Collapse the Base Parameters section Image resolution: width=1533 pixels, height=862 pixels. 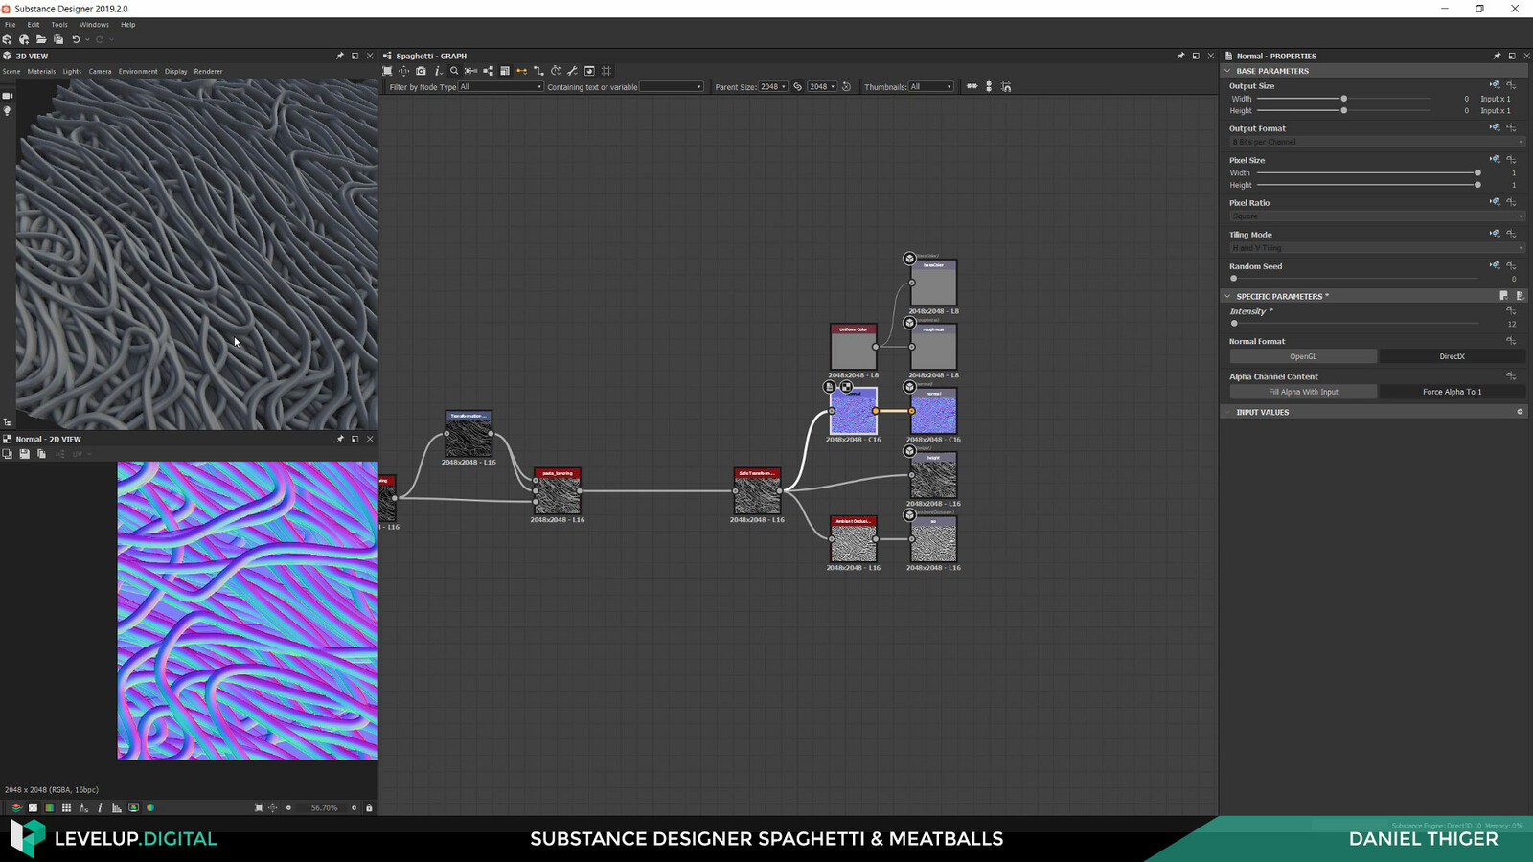[x=1229, y=70]
